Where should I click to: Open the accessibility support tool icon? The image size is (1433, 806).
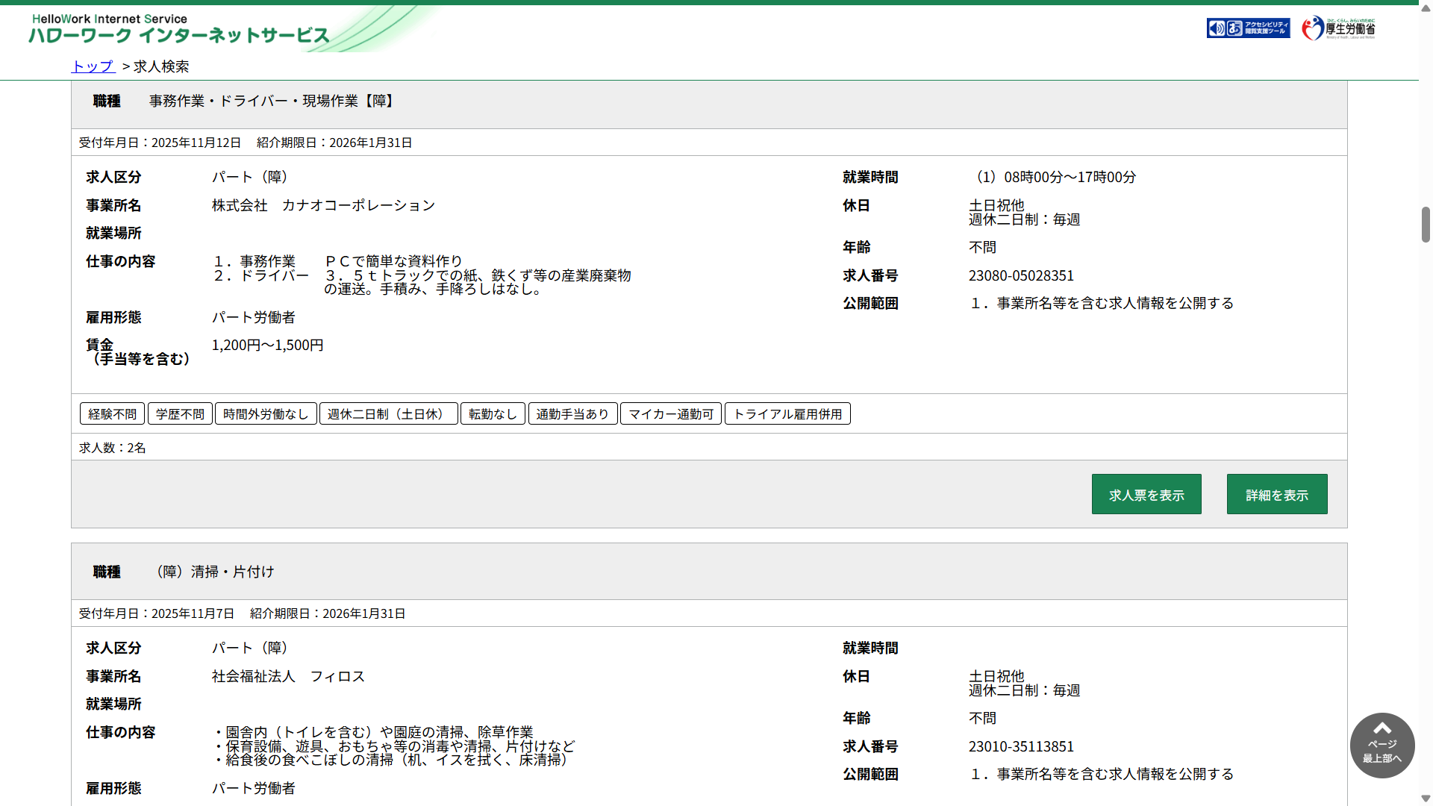[x=1248, y=28]
